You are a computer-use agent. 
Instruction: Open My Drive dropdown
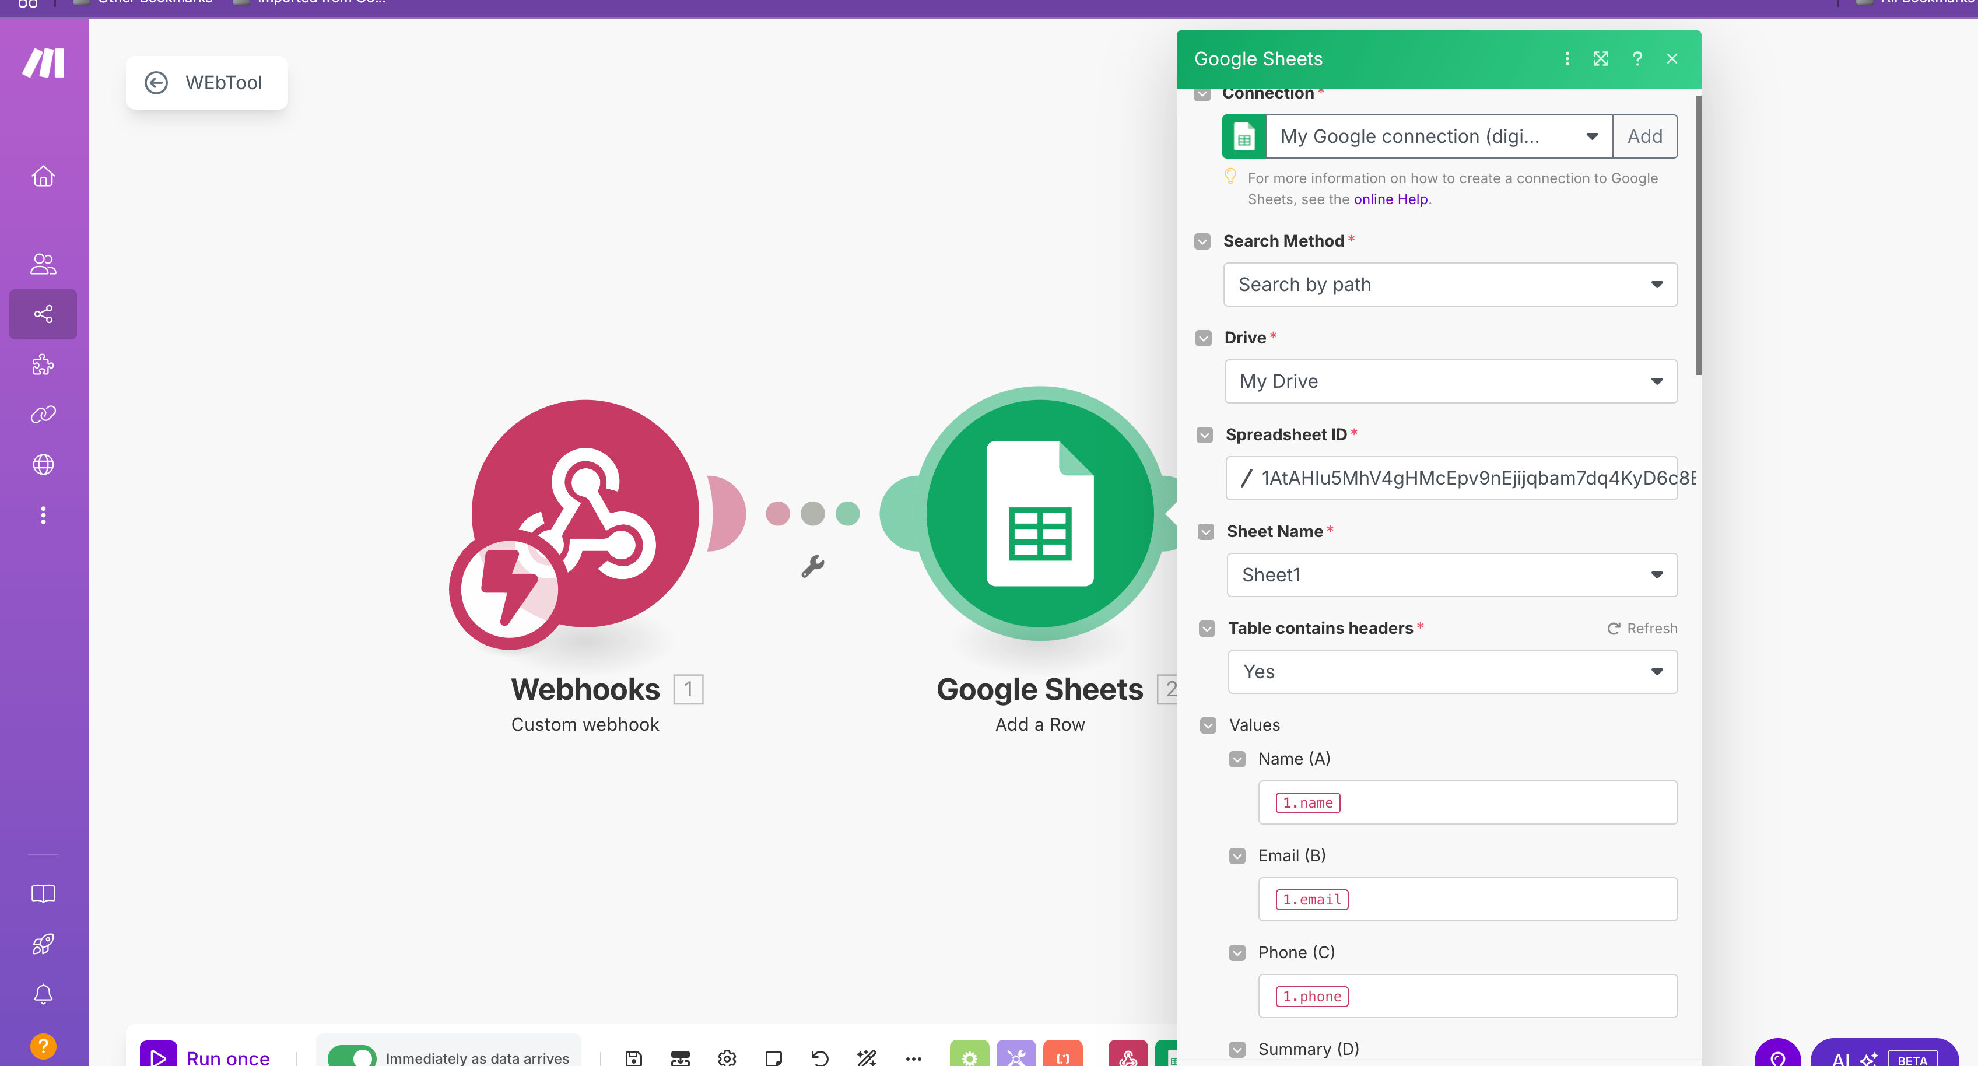pos(1450,382)
